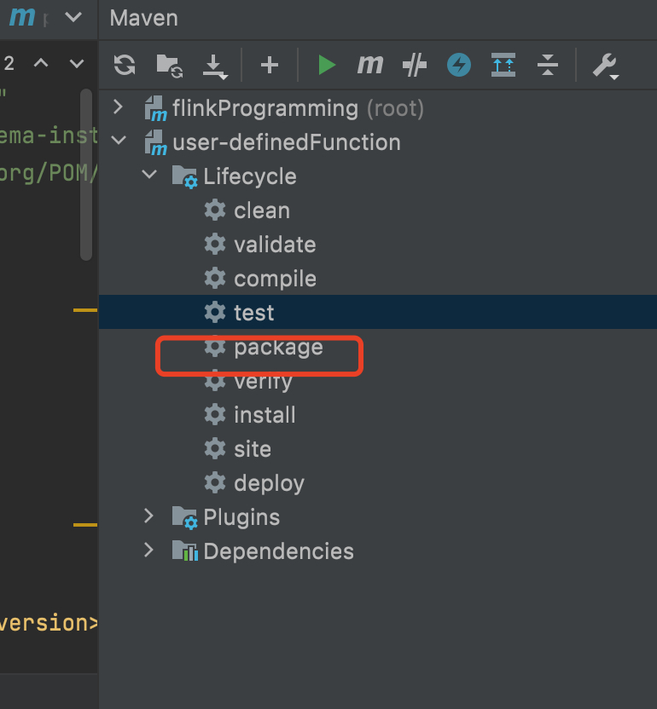Select the compile lifecycle goal
The image size is (657, 709).
click(378, 278)
